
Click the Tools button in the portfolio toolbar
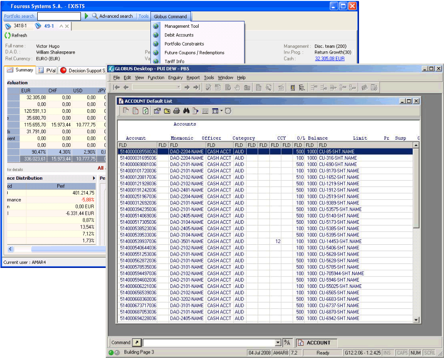click(x=144, y=16)
